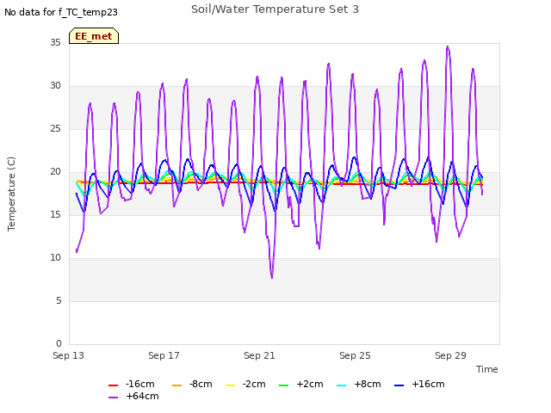
Task: Click the purple +64cm legend swatch
Action: pos(113,398)
